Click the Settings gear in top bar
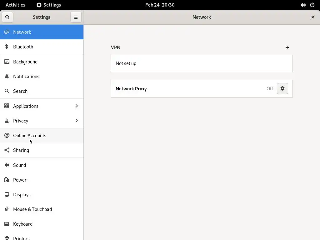 [x=39, y=5]
